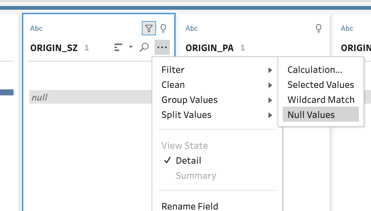Switch to the Summary view state
The height and width of the screenshot is (211, 371).
coord(196,176)
